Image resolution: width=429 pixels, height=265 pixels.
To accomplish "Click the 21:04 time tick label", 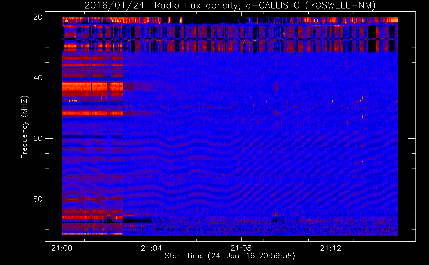I will pos(151,248).
